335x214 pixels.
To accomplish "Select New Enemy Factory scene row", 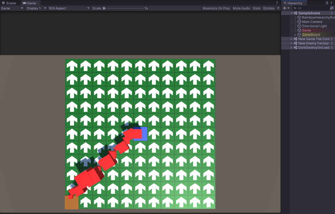I will click(308, 43).
